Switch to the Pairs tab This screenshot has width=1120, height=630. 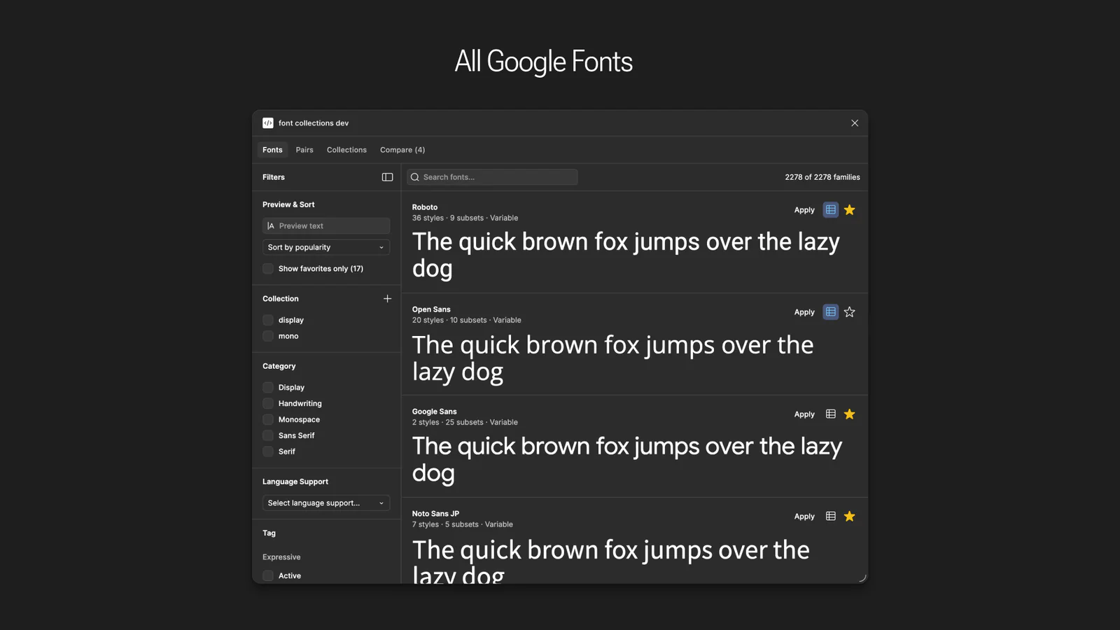click(304, 150)
